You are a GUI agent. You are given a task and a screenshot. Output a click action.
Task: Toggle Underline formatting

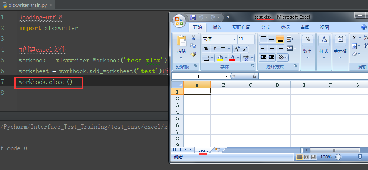(223, 49)
